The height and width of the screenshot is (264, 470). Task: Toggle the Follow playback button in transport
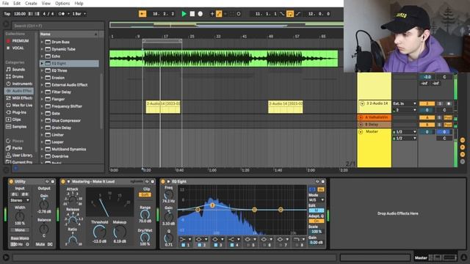pyautogui.click(x=142, y=14)
